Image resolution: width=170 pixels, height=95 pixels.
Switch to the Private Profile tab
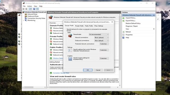(x=79, y=26)
